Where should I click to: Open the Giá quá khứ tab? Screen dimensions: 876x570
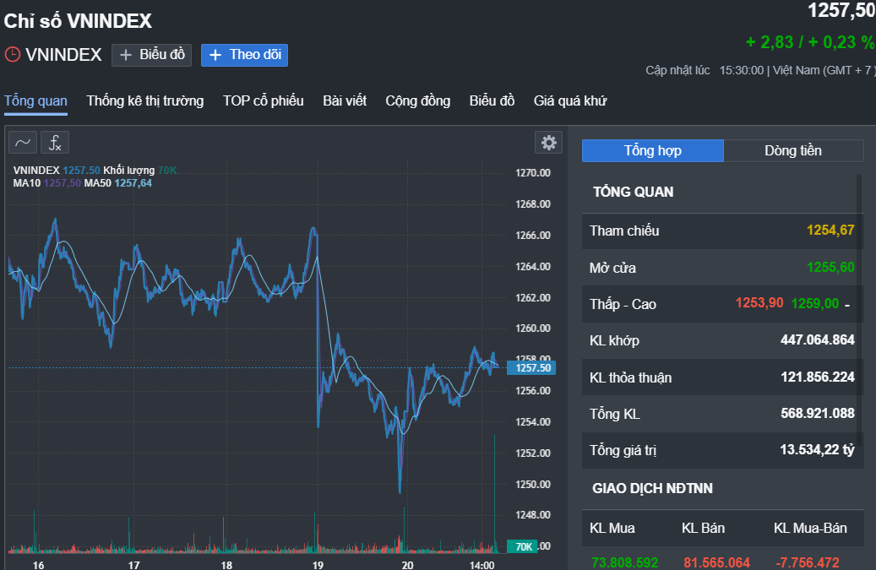pos(570,101)
